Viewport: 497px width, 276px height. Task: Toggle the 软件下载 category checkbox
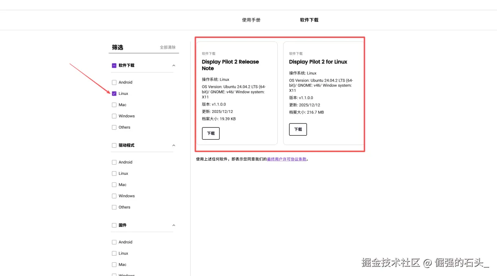114,66
